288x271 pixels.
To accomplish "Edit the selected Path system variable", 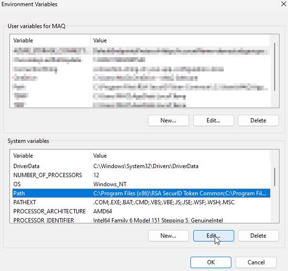I will (213, 235).
